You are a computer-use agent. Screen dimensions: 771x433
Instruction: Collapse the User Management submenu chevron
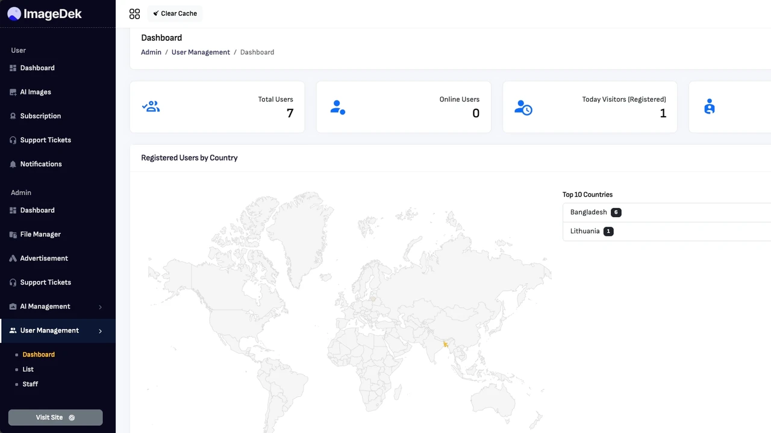100,331
